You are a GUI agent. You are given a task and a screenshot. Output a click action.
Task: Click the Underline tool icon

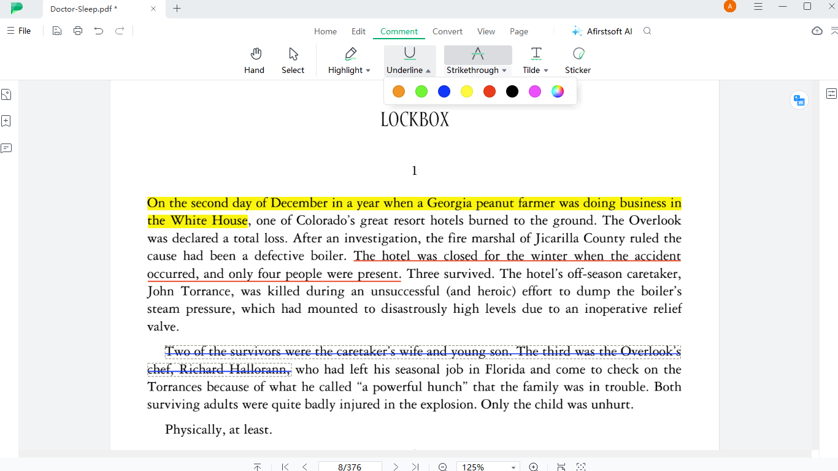pyautogui.click(x=410, y=54)
